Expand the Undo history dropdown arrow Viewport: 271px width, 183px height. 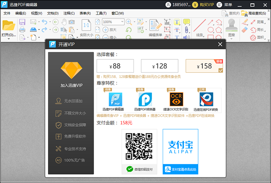(x=50, y=22)
